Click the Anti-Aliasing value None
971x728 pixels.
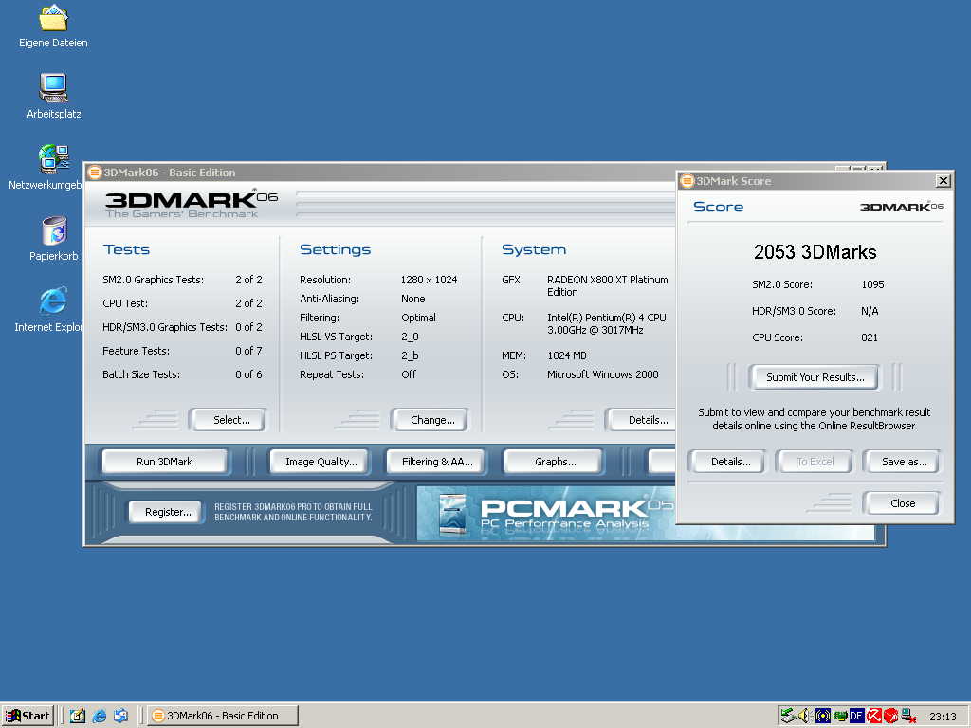tap(412, 299)
